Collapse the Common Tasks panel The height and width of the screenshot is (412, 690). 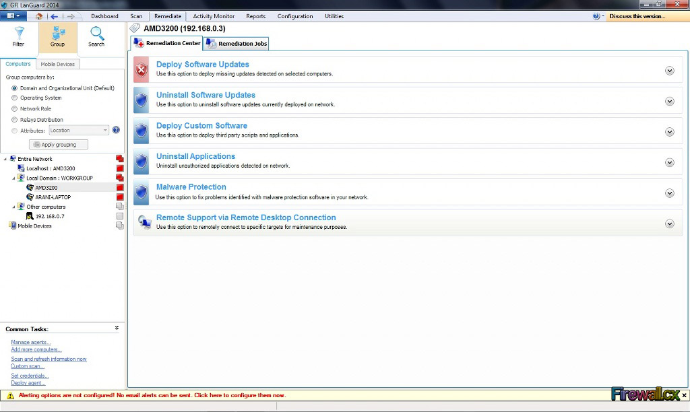coord(117,328)
